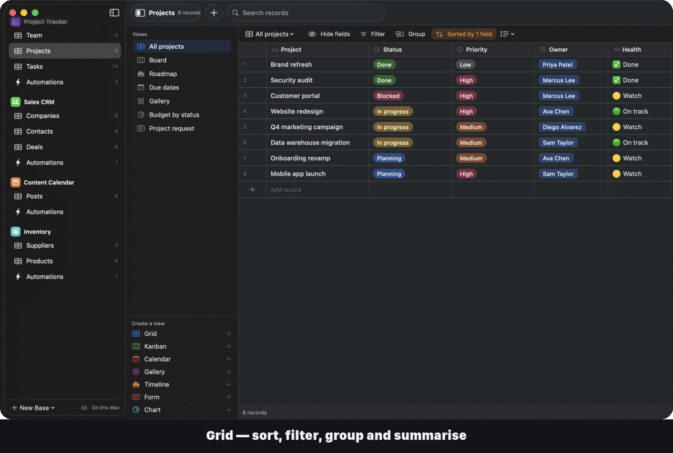The width and height of the screenshot is (673, 453).
Task: Click the Filter button
Action: click(373, 34)
